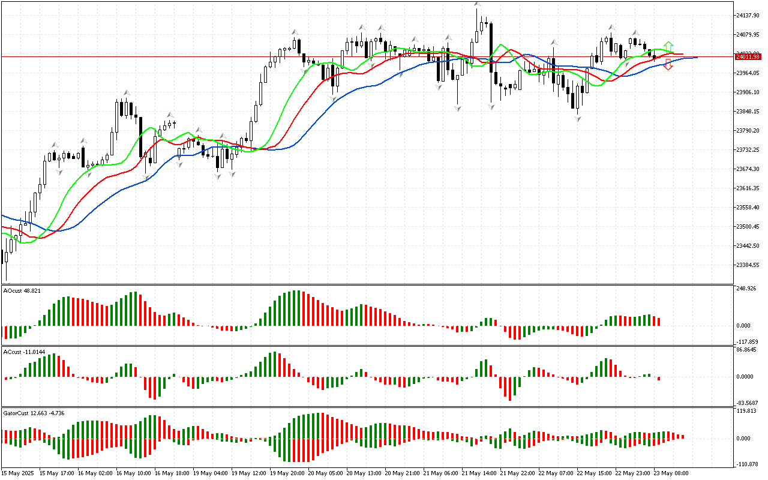
Task: Select the AOcust 48.821 indicator label
Action: click(22, 291)
